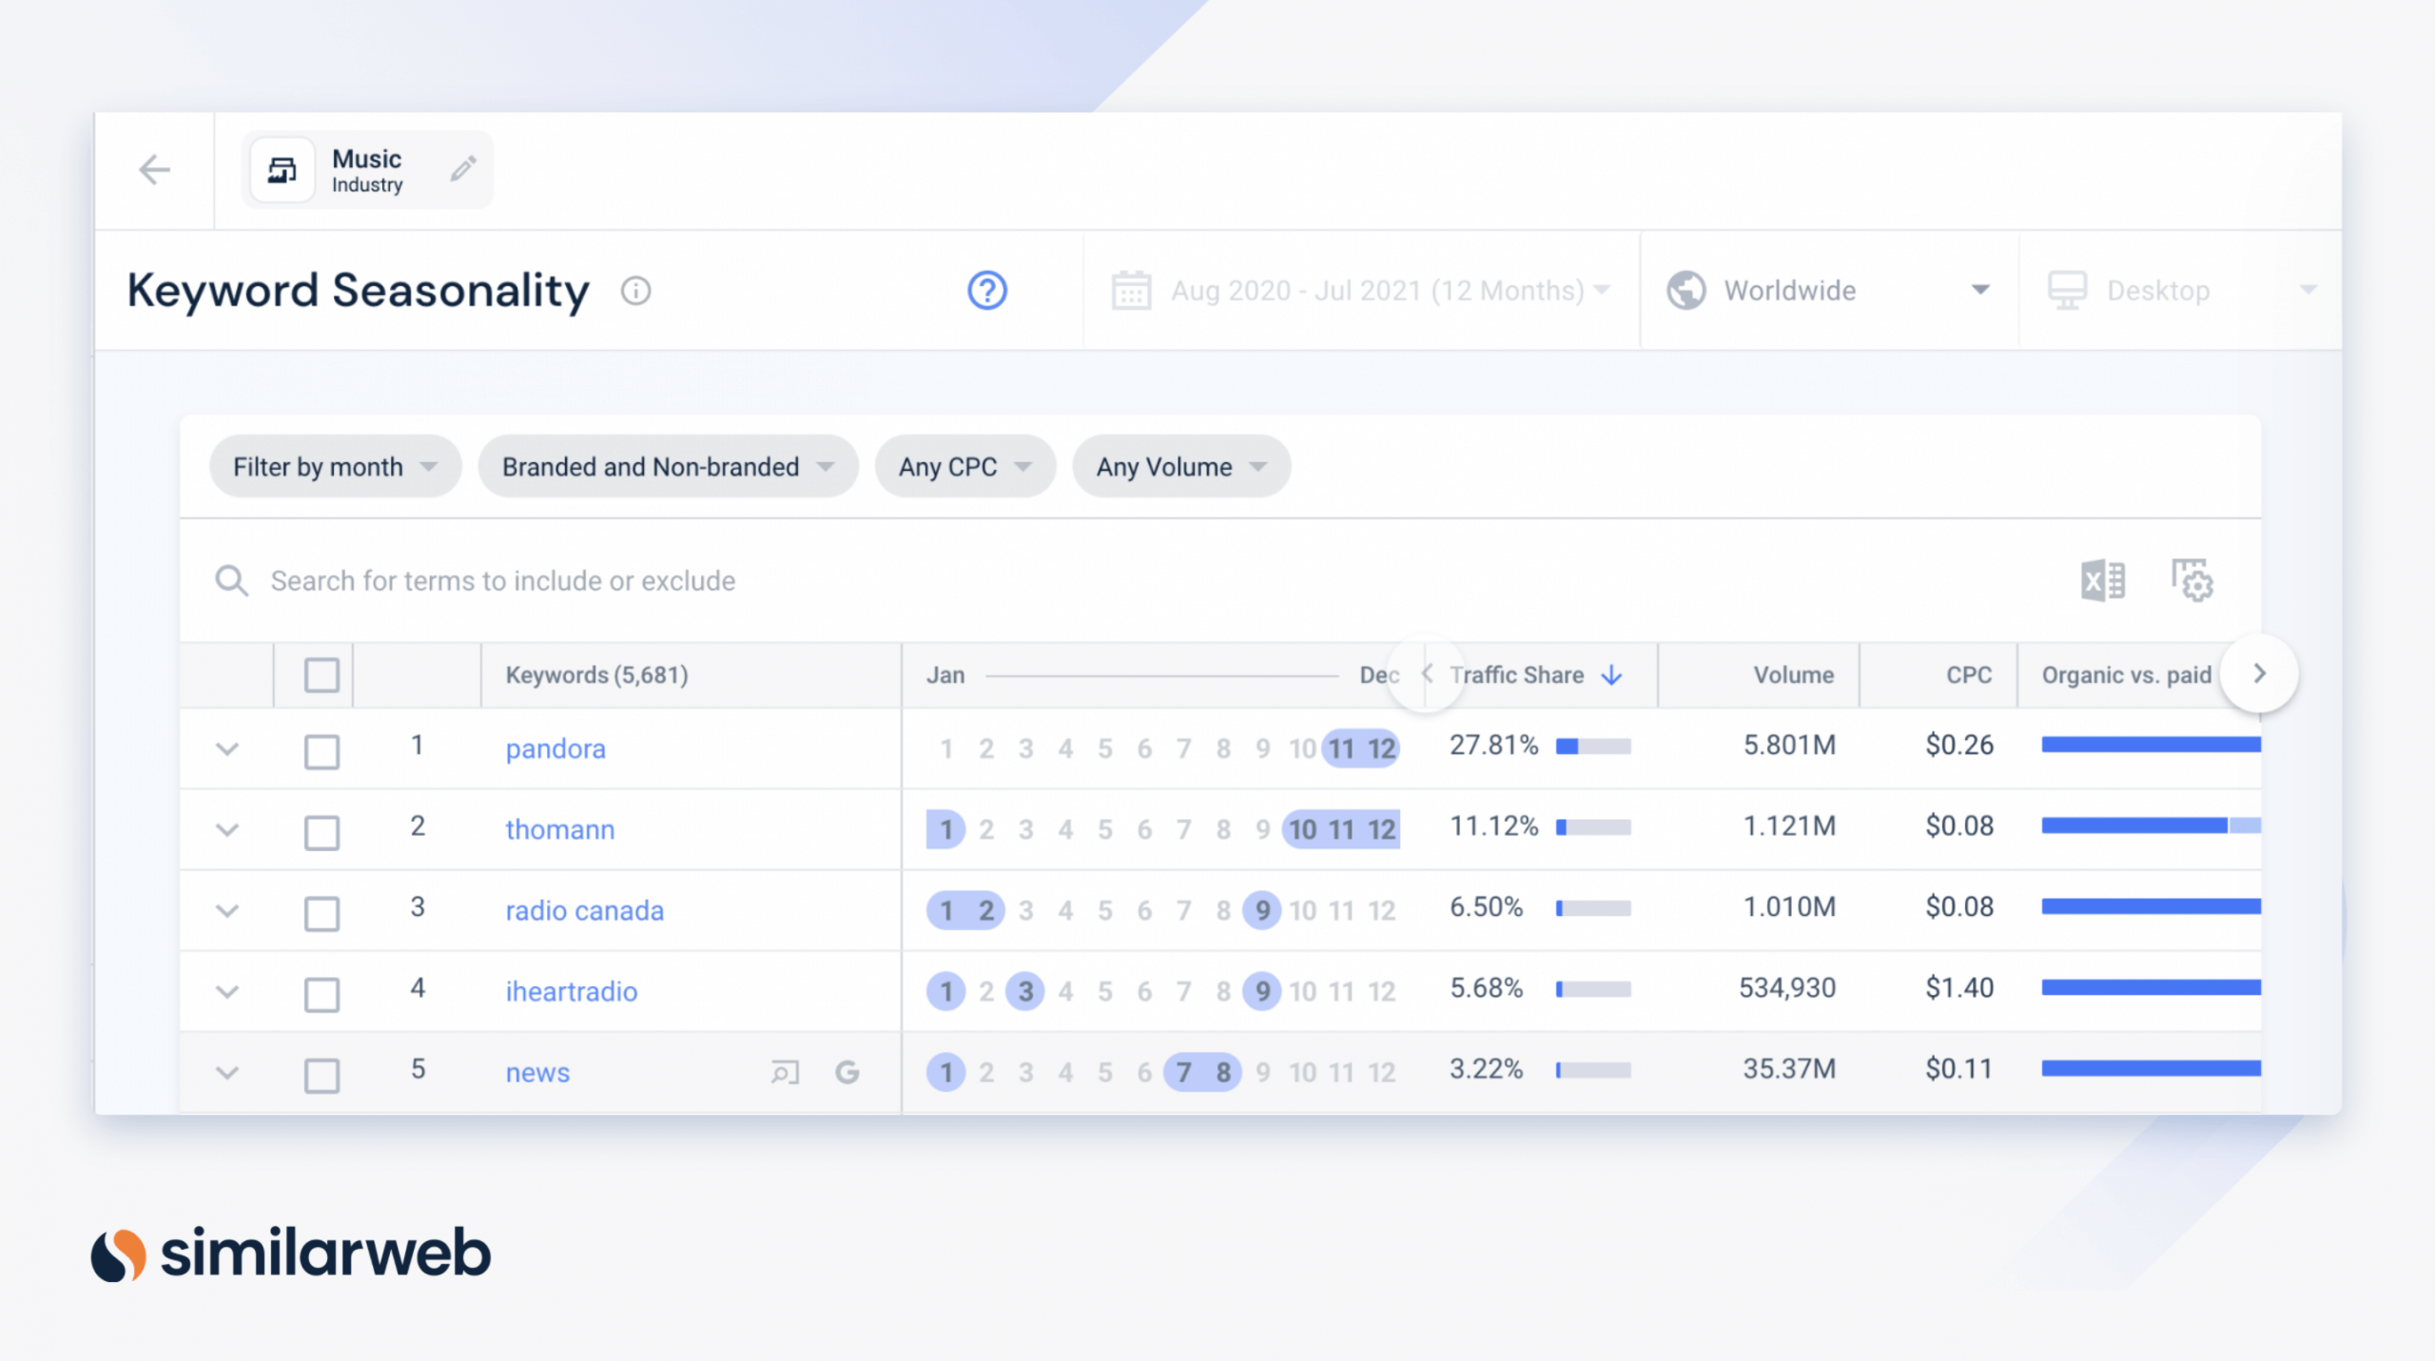Click the $1.40 CPC value
The image size is (2435, 1361).
pyautogui.click(x=1959, y=988)
